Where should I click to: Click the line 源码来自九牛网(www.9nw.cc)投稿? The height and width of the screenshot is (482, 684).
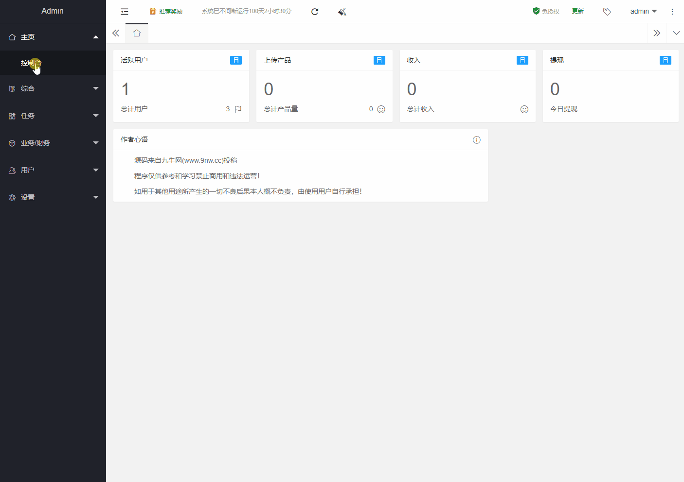pos(186,160)
